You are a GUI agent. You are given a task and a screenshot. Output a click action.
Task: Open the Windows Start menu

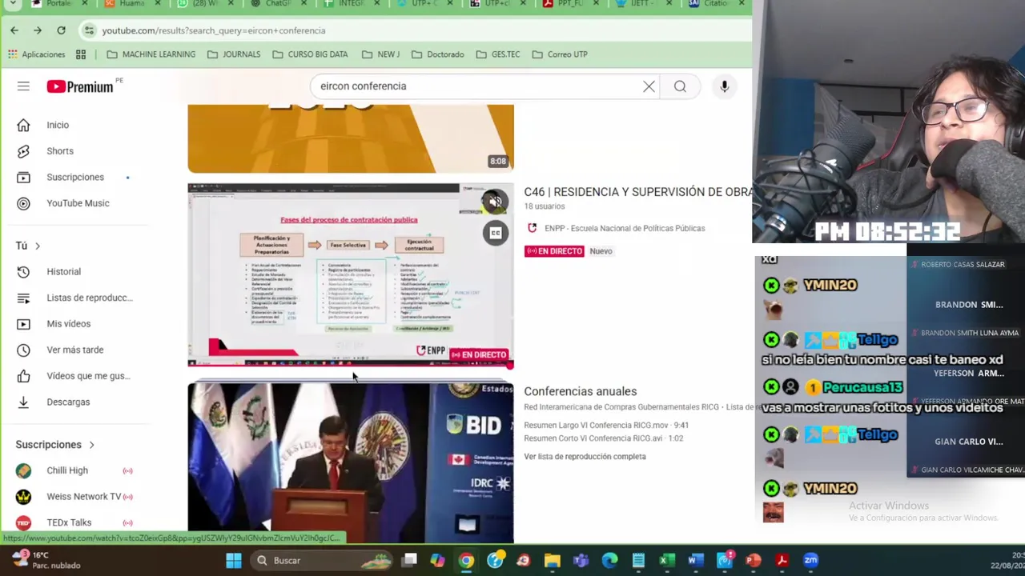coord(234,560)
